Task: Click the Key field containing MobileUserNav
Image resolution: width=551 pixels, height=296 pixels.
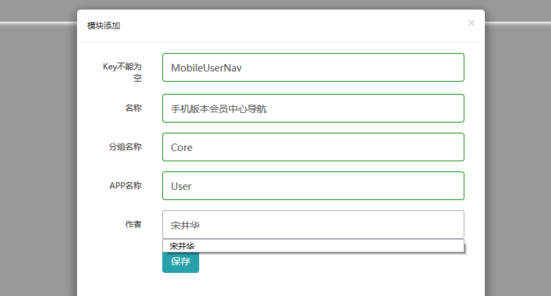Action: click(x=313, y=67)
